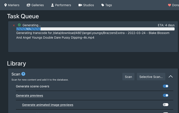Cancel the generating task with red X
This screenshot has height=113, width=179.
pos(14,25)
